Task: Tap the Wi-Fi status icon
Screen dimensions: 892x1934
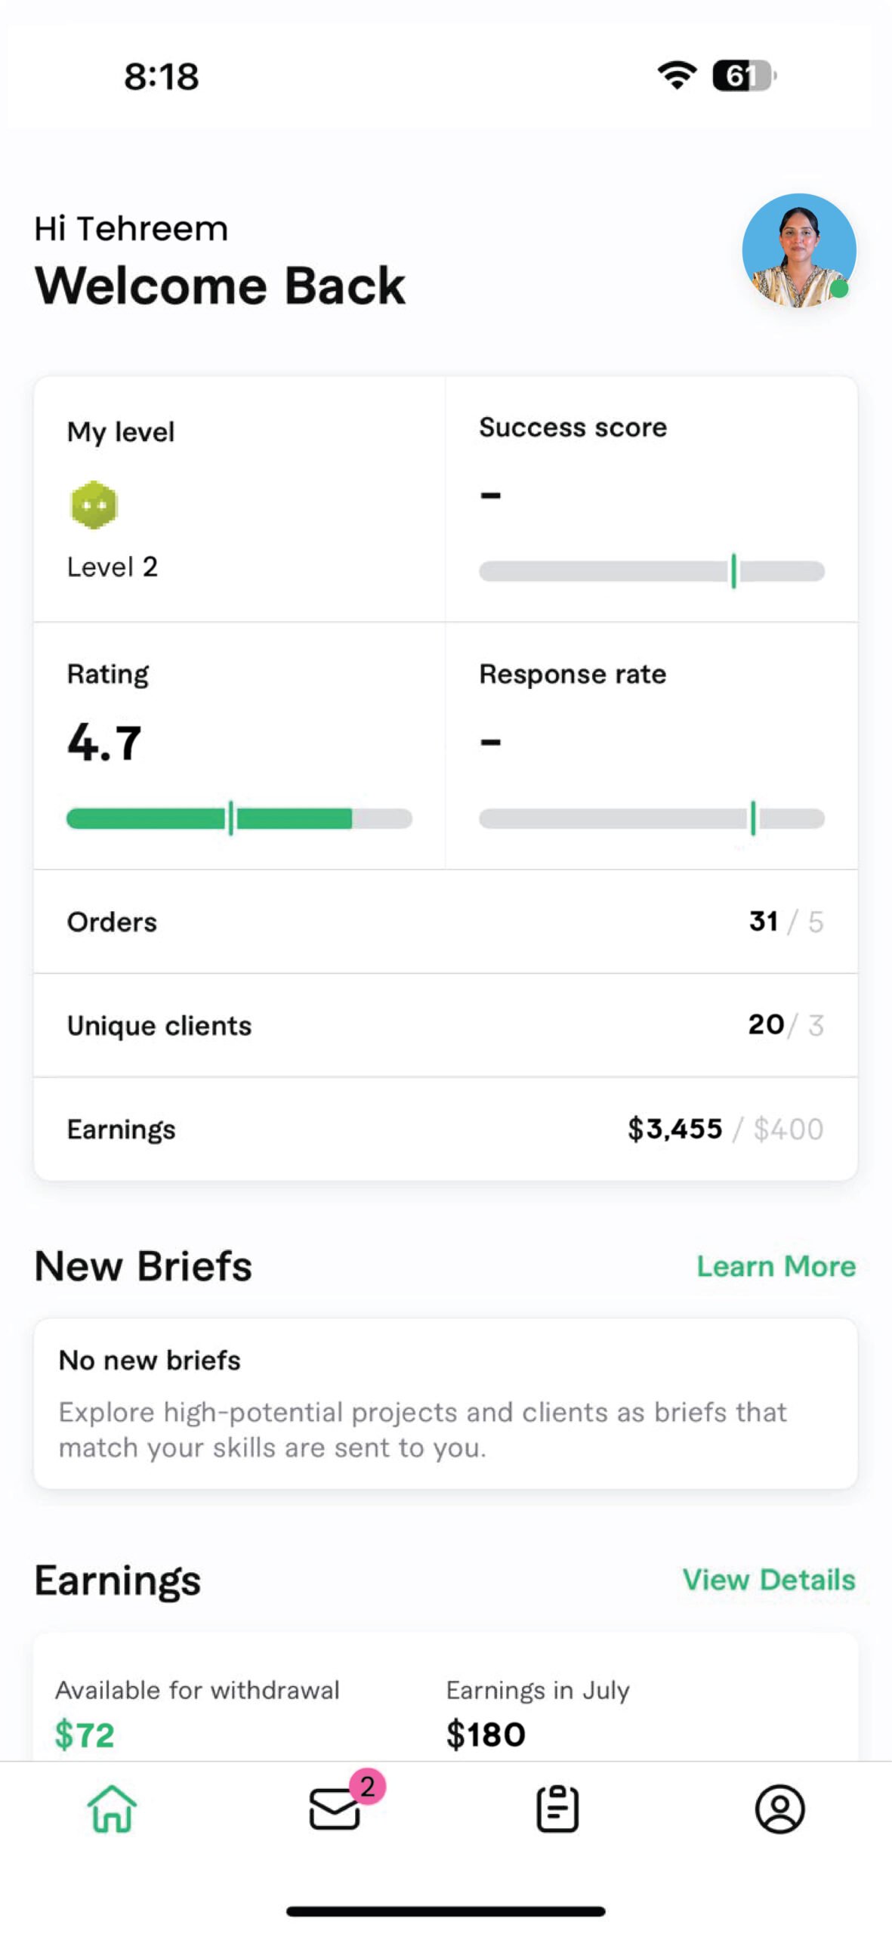Action: 677,76
